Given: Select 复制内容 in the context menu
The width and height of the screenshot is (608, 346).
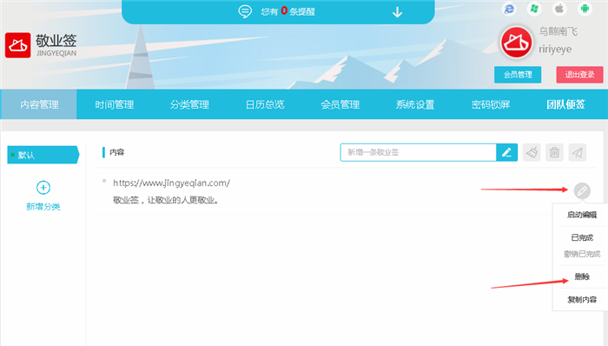Looking at the screenshot, I should 582,299.
